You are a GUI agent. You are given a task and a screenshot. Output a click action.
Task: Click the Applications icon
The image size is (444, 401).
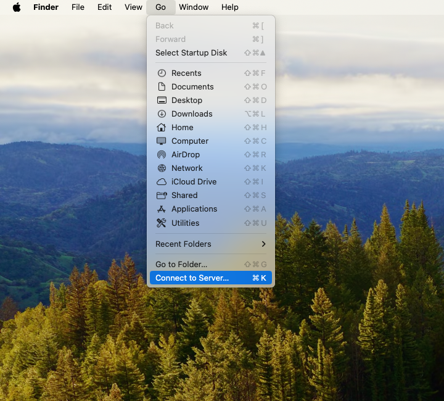[162, 209]
